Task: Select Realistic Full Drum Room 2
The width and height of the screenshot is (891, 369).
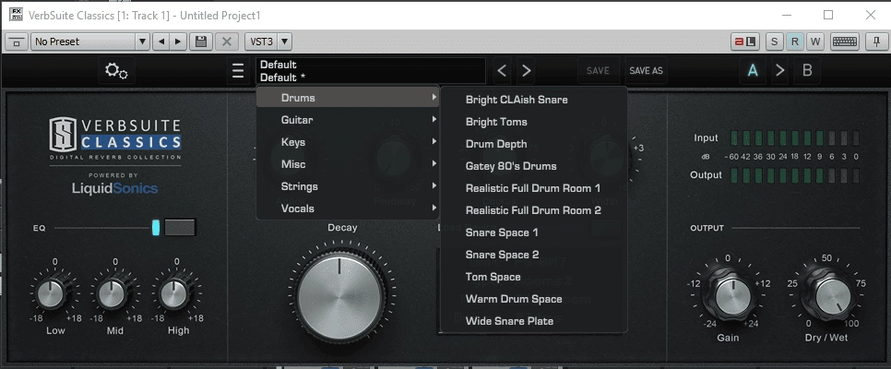Action: coord(533,210)
